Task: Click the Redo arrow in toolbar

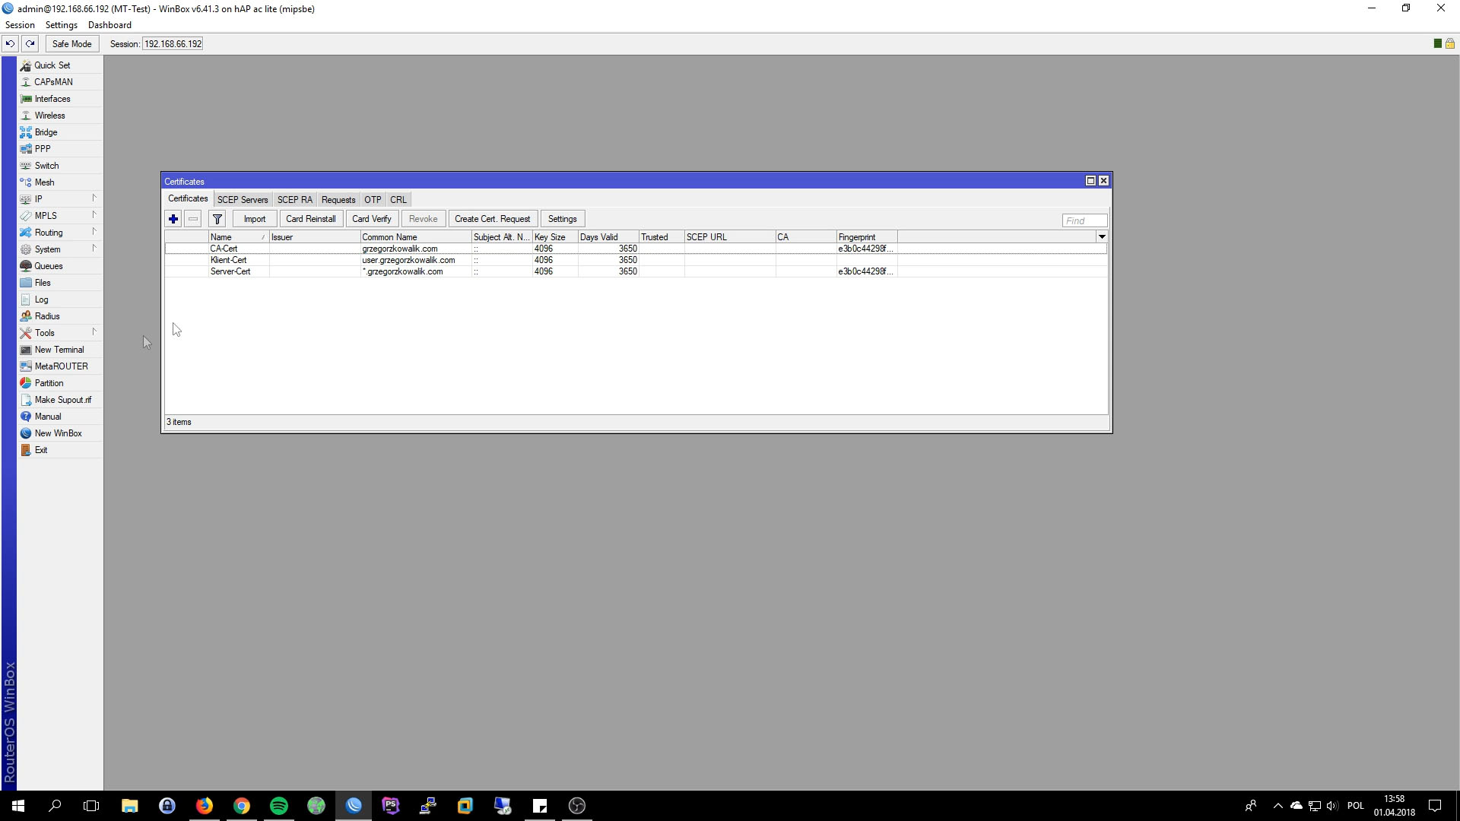Action: coord(30,44)
